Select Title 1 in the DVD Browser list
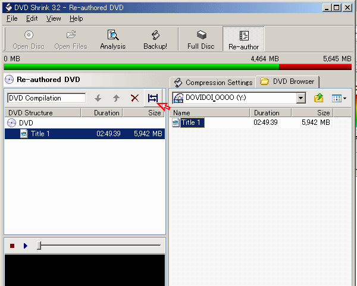This screenshot has width=357, height=286. [192, 123]
